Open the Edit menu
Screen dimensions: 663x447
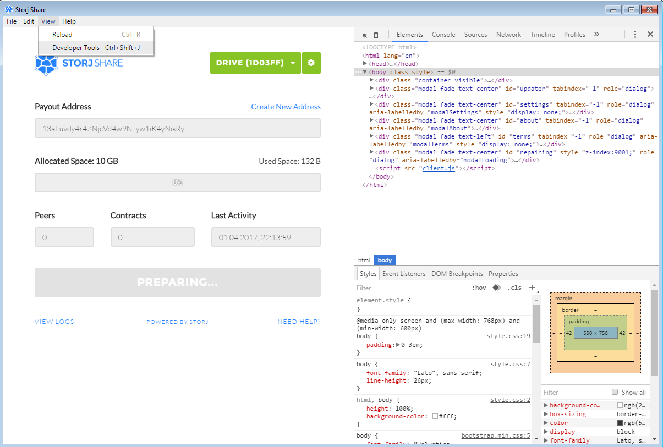[29, 21]
